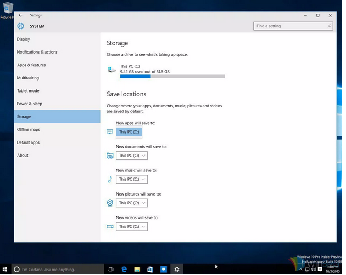This screenshot has width=346, height=275.
Task: Select Display in the sidebar
Action: click(x=24, y=39)
